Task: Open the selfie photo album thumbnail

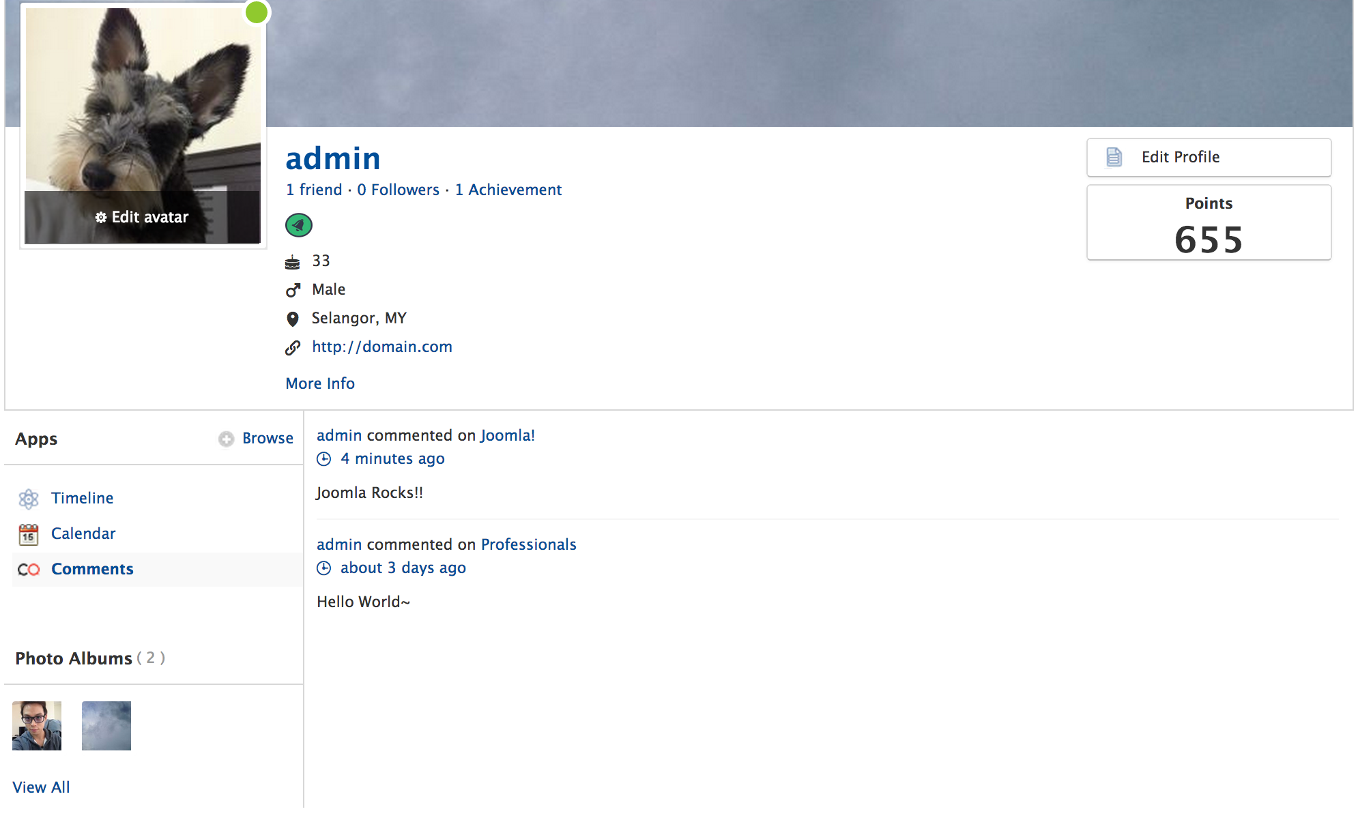Action: pyautogui.click(x=37, y=726)
